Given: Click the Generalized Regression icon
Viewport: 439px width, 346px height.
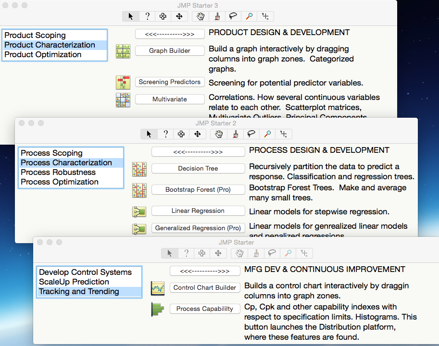Looking at the screenshot, I should pos(139,229).
